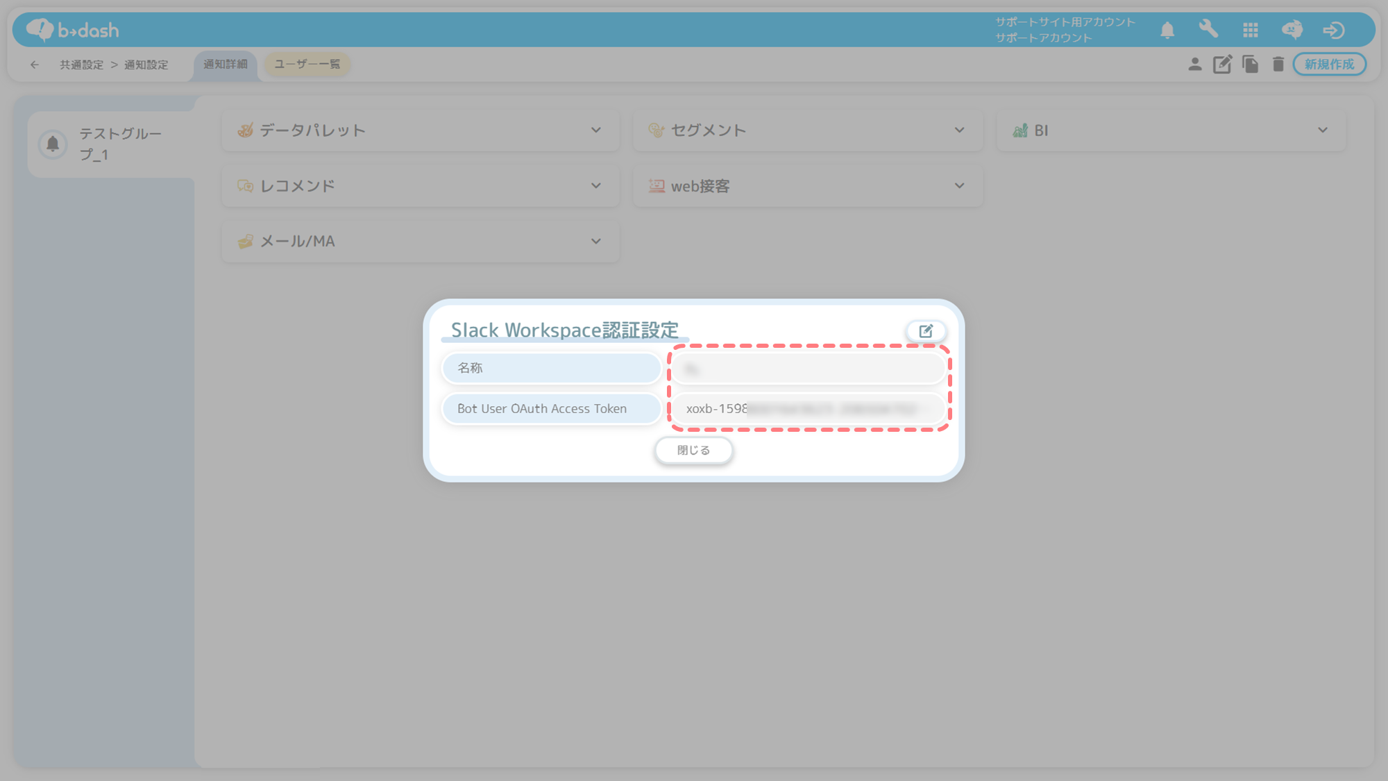Click the trash delete icon
Viewport: 1388px width, 781px height.
pyautogui.click(x=1278, y=65)
